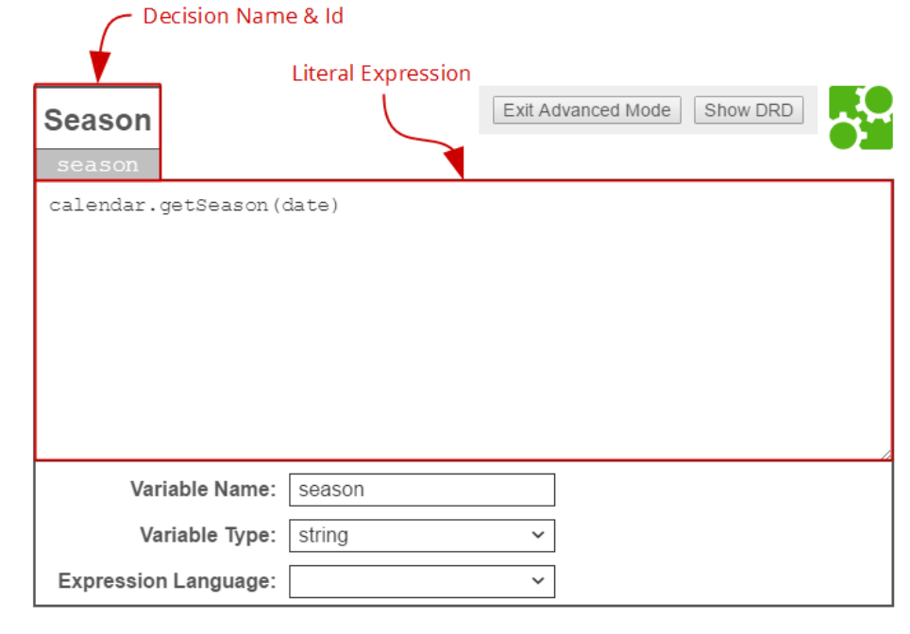The image size is (910, 634).
Task: Click the green puzzle gear logo icon
Action: pos(861,118)
